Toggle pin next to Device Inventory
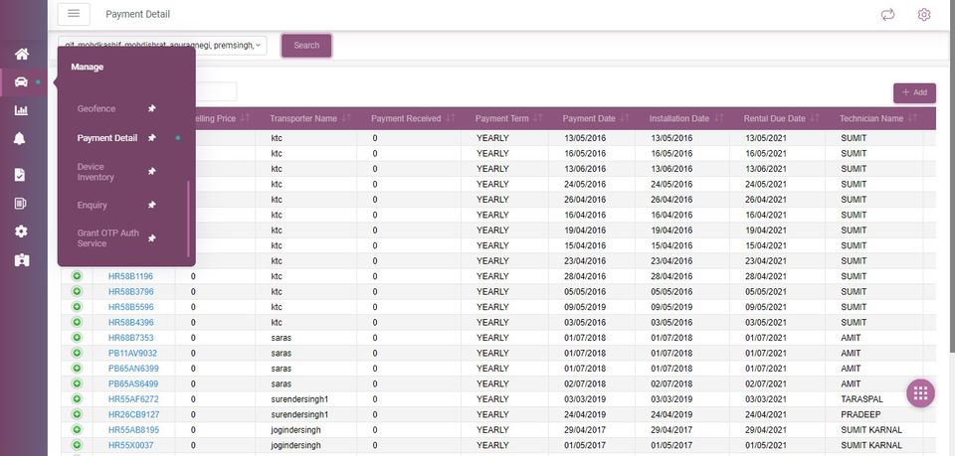 (x=151, y=172)
